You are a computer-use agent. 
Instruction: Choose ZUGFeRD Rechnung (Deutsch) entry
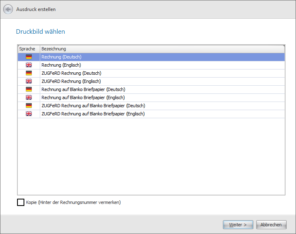point(71,73)
